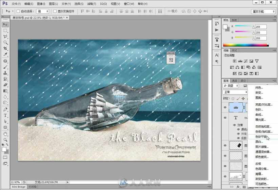
Task: Enable the 显示变换控件 checkbox
Action: point(55,11)
